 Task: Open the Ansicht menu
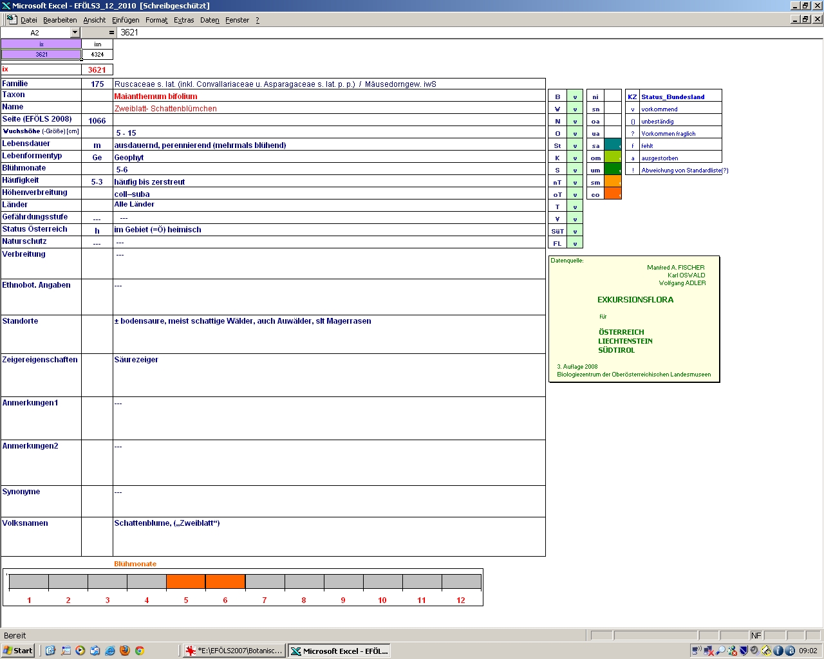tap(95, 20)
